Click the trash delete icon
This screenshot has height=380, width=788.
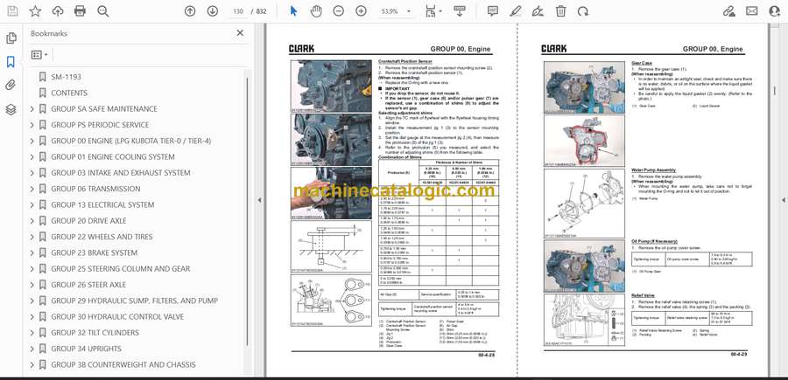561,11
